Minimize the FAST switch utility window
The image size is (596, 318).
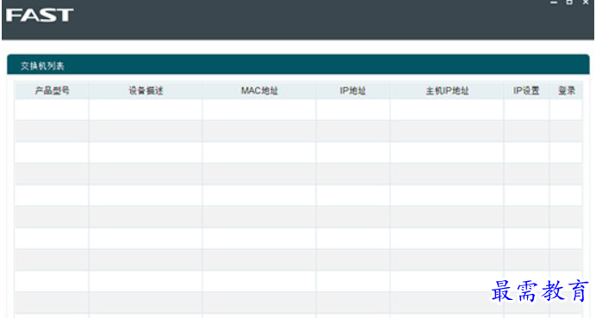pyautogui.click(x=554, y=3)
